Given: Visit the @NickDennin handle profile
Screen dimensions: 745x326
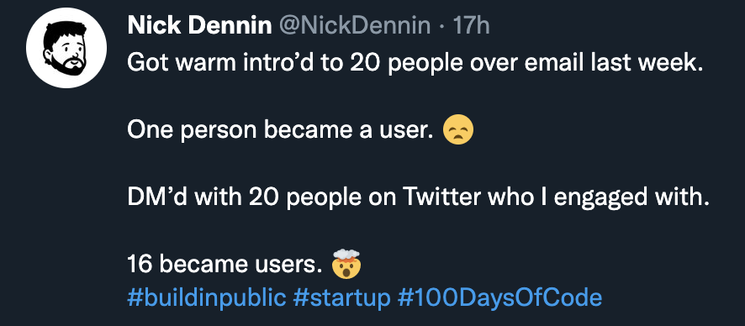Looking at the screenshot, I should pos(355,25).
